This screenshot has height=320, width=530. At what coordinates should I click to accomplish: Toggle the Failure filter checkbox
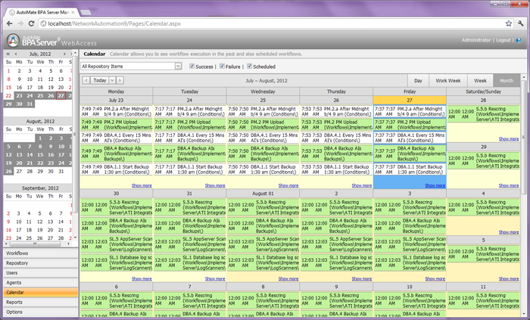pyautogui.click(x=222, y=66)
